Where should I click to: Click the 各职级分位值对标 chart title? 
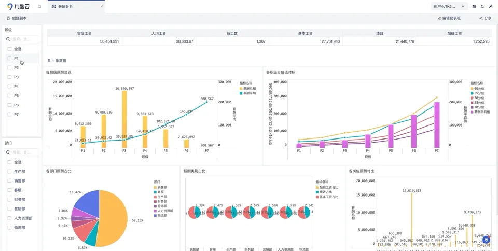tap(281, 72)
